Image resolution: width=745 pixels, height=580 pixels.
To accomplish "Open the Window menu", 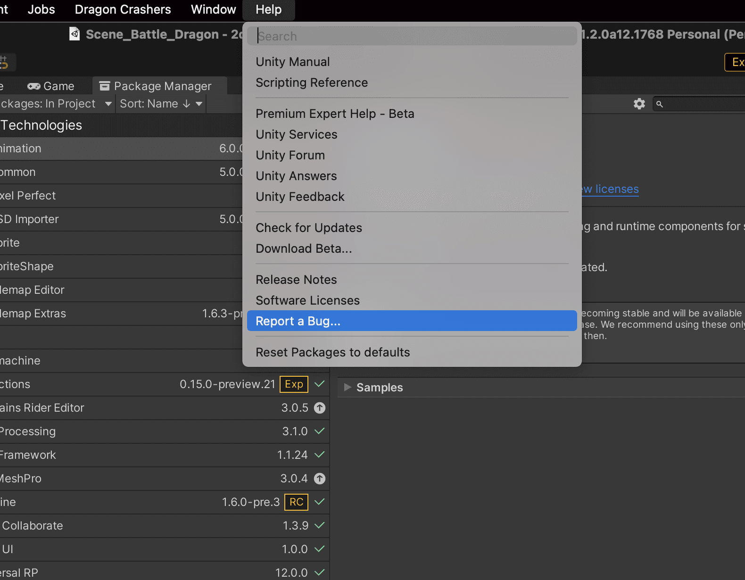I will pos(213,9).
